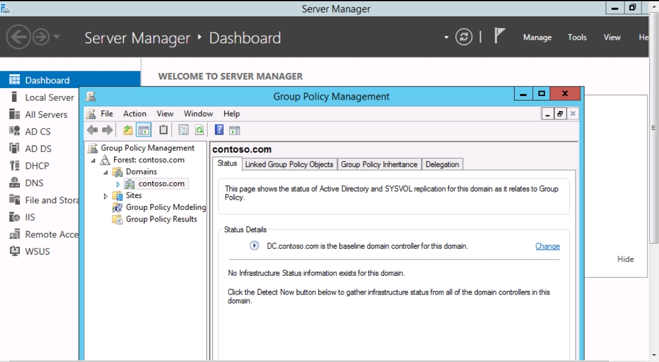Click the blue Help question mark icon
The height and width of the screenshot is (362, 659).
(219, 130)
